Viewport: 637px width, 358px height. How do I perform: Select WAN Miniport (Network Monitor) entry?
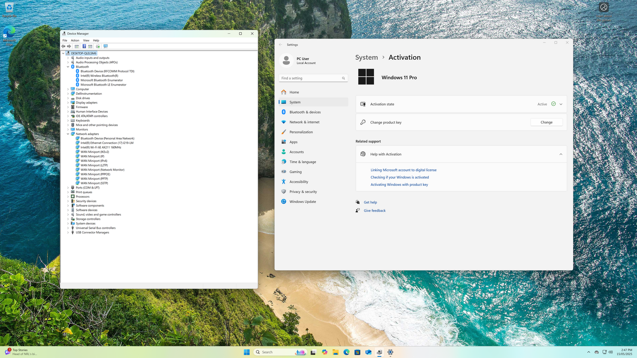coord(102,170)
